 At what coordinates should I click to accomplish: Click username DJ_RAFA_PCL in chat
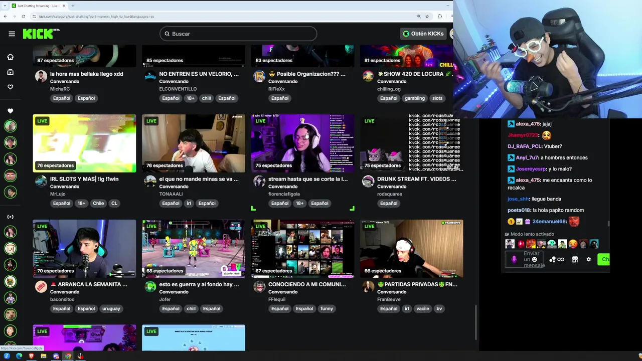coord(524,146)
